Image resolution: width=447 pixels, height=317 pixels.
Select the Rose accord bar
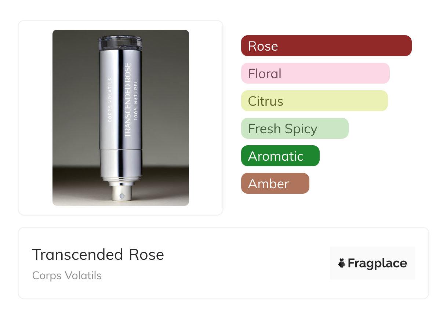(x=326, y=46)
